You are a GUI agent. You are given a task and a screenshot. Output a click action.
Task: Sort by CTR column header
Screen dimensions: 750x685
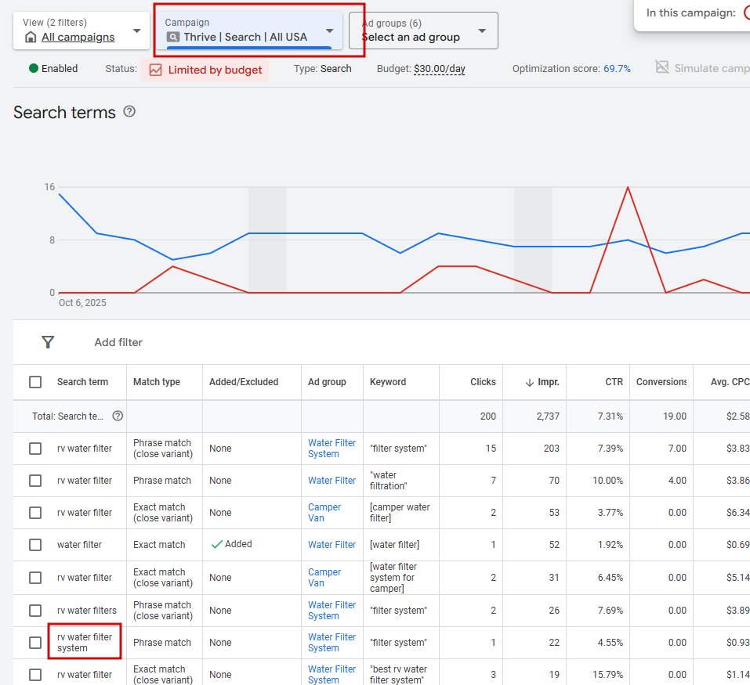click(614, 382)
